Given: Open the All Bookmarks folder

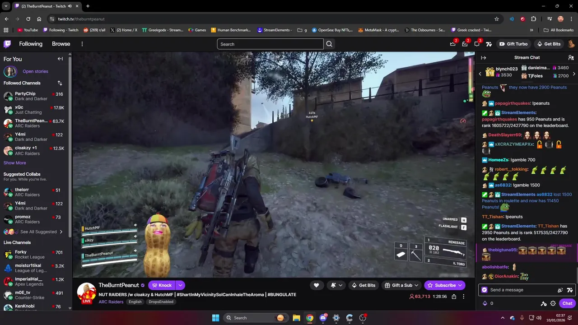Looking at the screenshot, I should tap(559, 30).
